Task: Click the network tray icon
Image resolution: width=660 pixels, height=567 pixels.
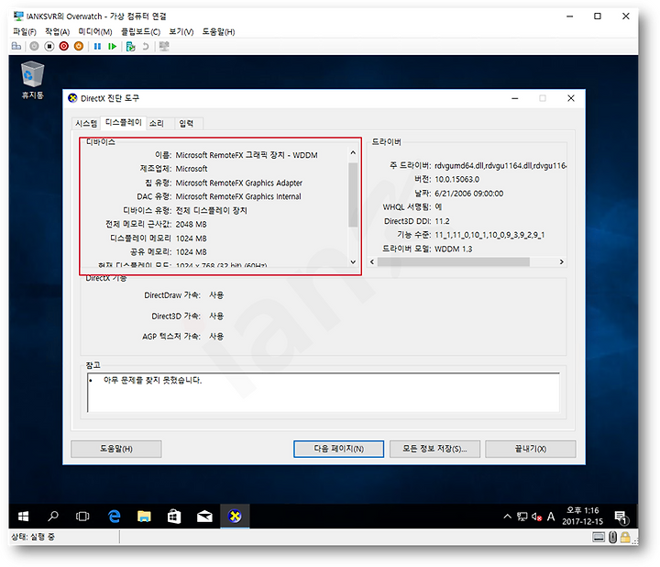Action: pyautogui.click(x=522, y=517)
